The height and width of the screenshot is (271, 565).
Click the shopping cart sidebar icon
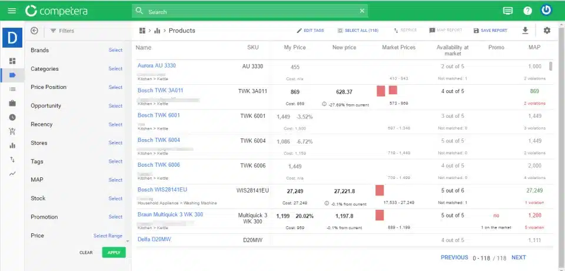pyautogui.click(x=12, y=131)
